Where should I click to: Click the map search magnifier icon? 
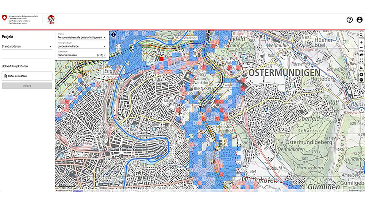point(361,35)
